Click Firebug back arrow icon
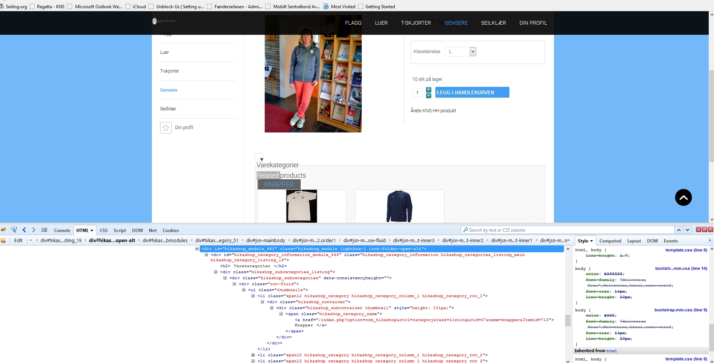 point(24,230)
